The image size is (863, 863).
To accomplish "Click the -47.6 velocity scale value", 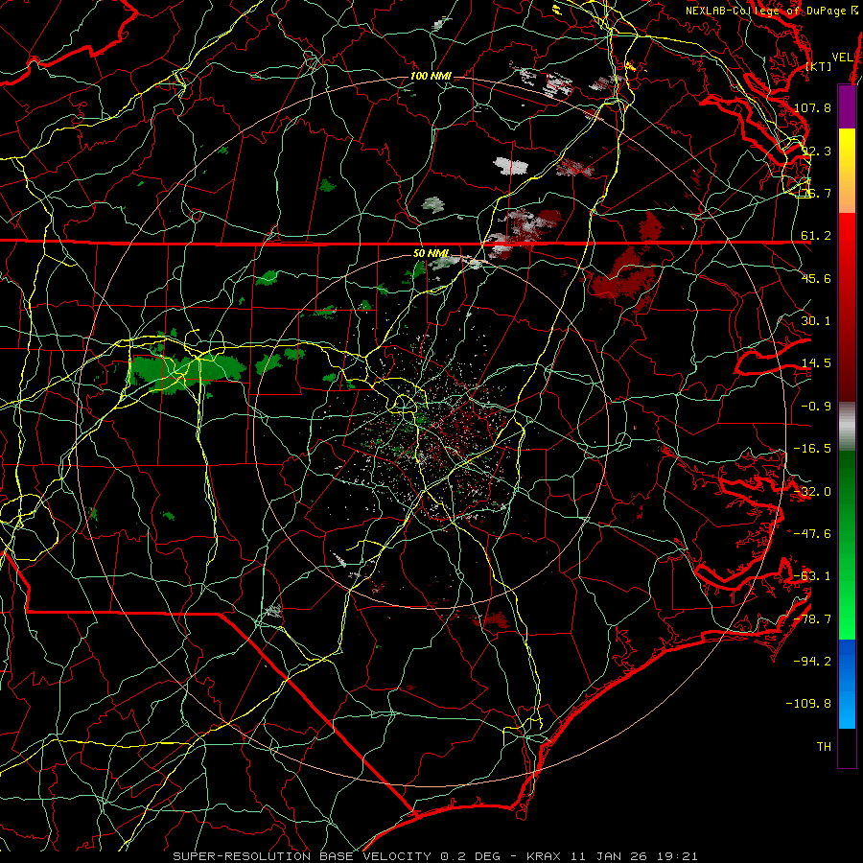I will click(x=812, y=534).
